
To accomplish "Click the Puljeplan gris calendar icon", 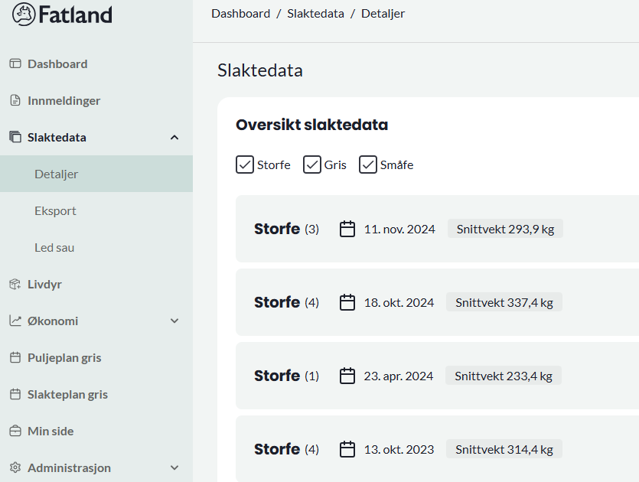I will [x=15, y=358].
